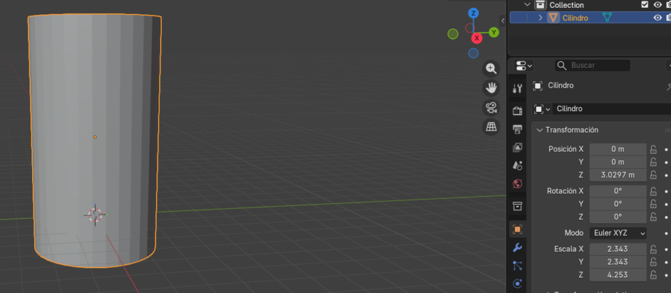671x293 pixels.
Task: Click the pan view hand icon
Action: (x=491, y=88)
